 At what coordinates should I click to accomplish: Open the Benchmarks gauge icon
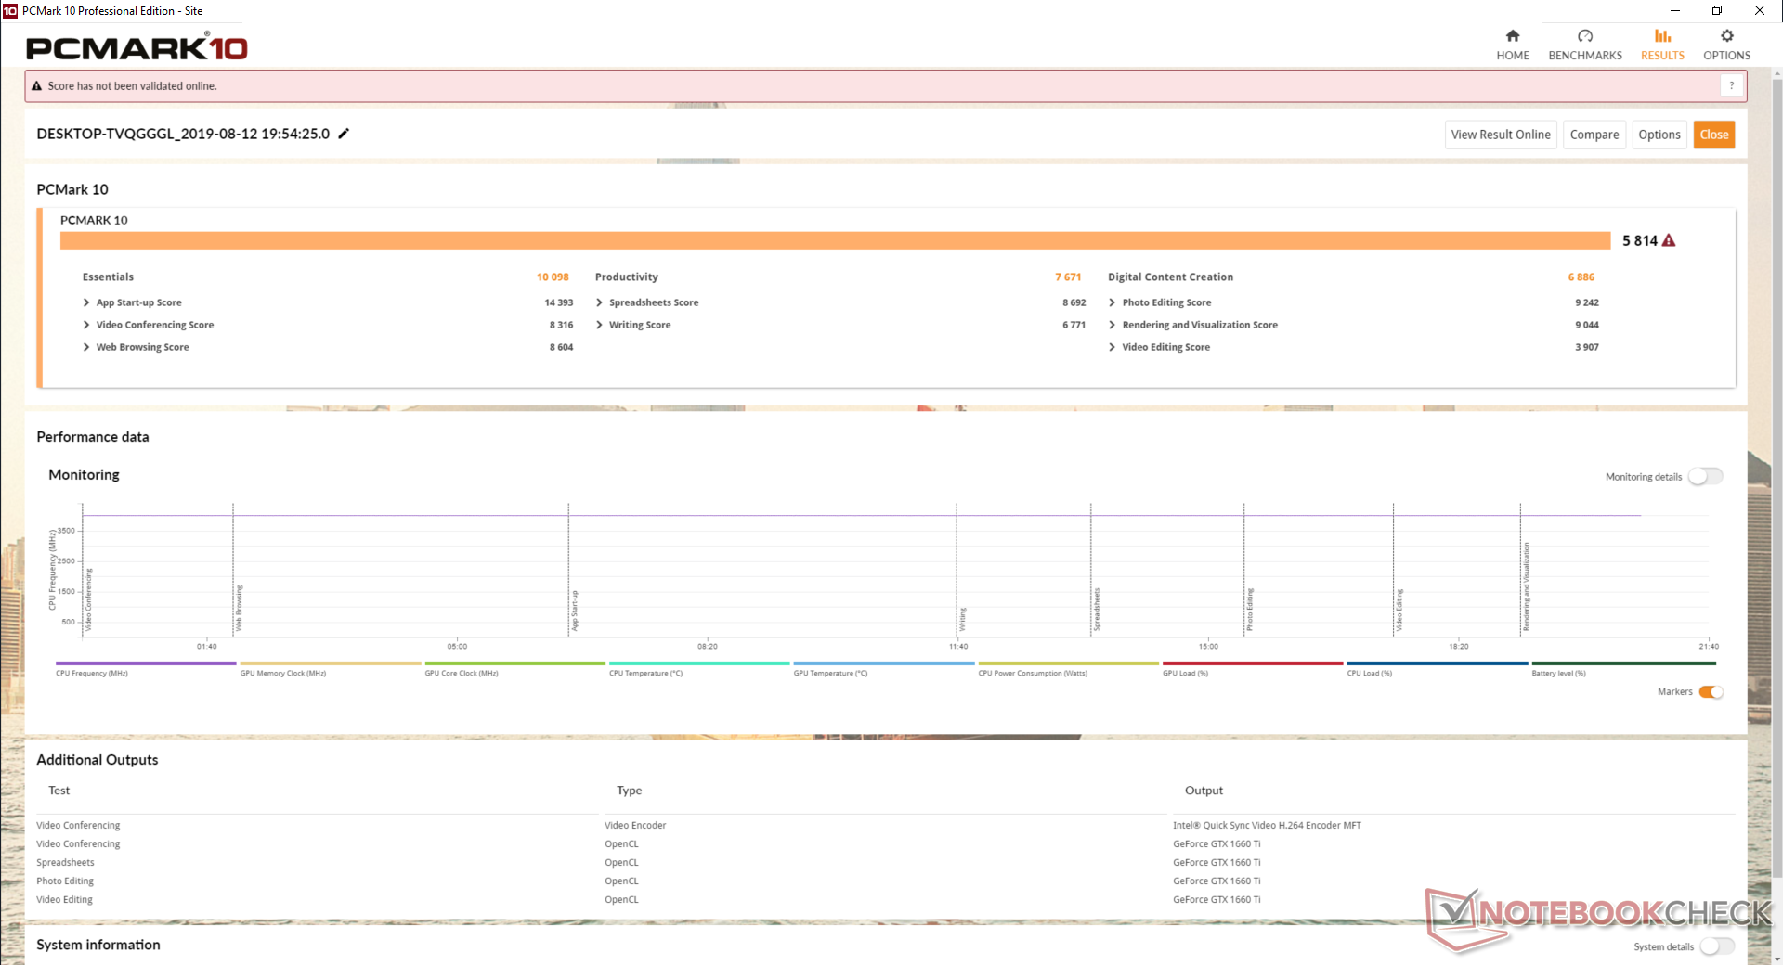pyautogui.click(x=1584, y=36)
